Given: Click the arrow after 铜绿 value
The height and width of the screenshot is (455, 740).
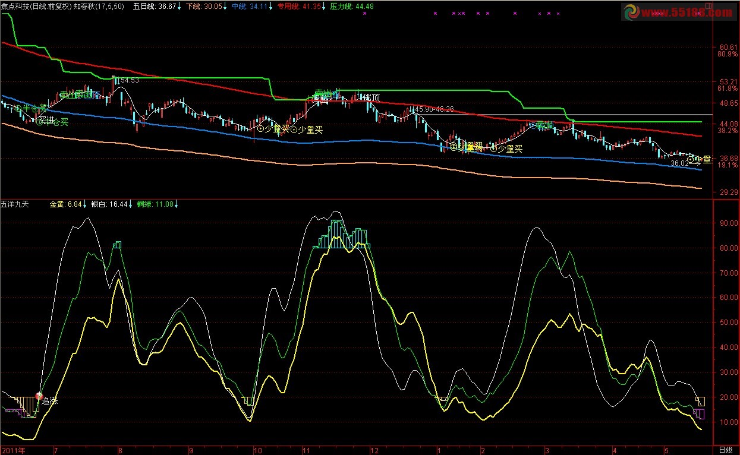Looking at the screenshot, I should tap(177, 204).
